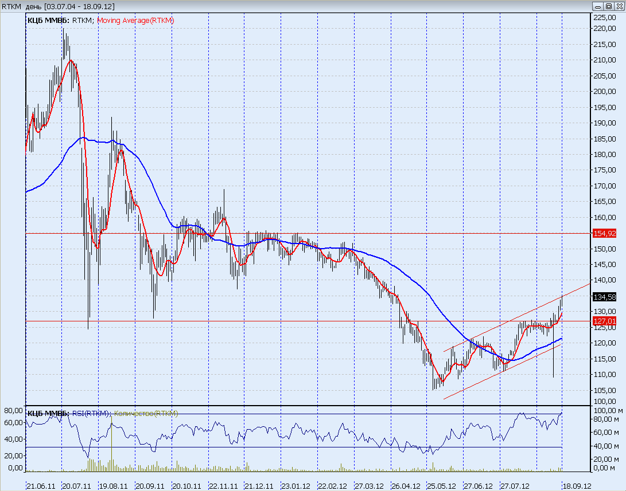Click the 20.09.11 date axis label
The image size is (626, 491).
(150, 486)
